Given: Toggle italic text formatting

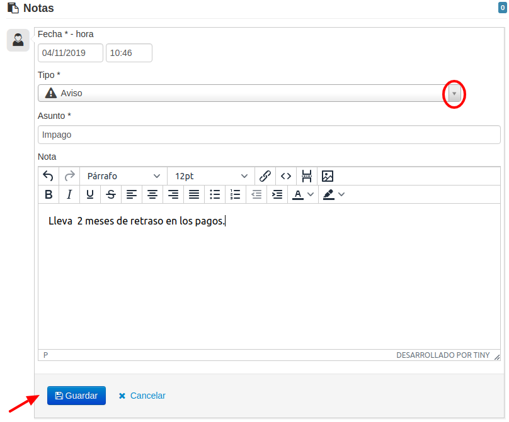Looking at the screenshot, I should 69,194.
